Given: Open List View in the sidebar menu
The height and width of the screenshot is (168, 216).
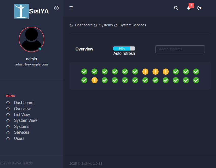Looking at the screenshot, I should [22, 115].
